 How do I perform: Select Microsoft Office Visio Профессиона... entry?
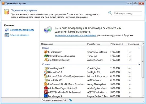(x=66, y=76)
